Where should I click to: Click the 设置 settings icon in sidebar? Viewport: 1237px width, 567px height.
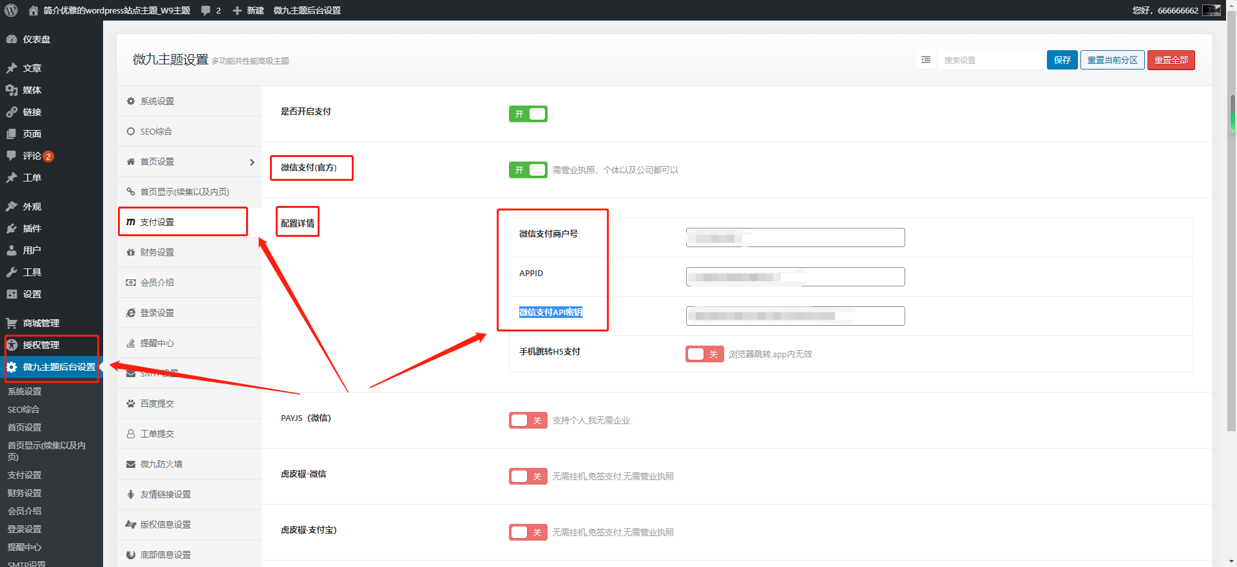(x=12, y=294)
